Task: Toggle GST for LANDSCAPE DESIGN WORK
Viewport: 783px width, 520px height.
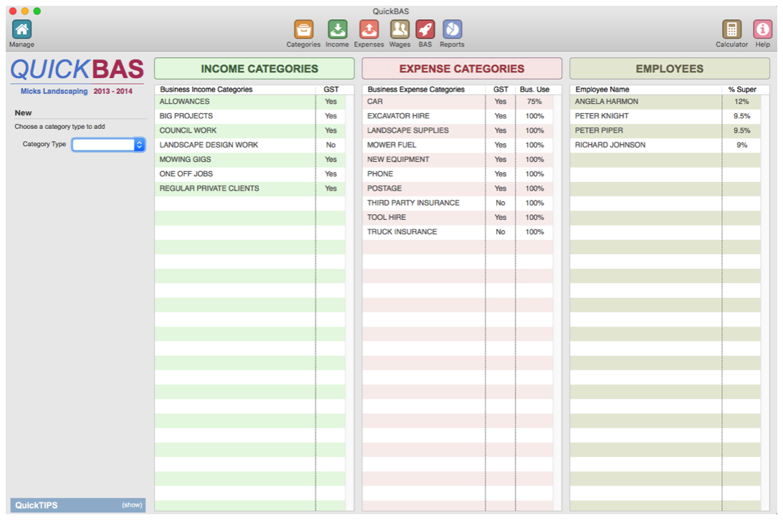Action: (x=331, y=145)
